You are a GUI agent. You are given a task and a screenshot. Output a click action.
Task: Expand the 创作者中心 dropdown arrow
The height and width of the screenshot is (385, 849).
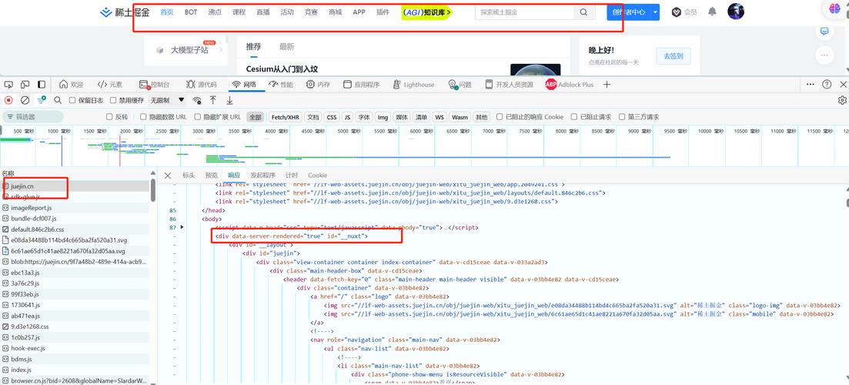[655, 12]
